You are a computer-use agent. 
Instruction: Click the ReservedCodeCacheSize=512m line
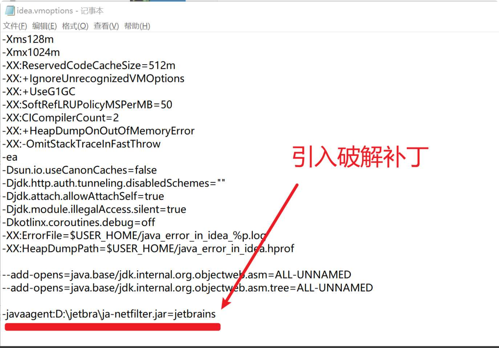point(89,65)
